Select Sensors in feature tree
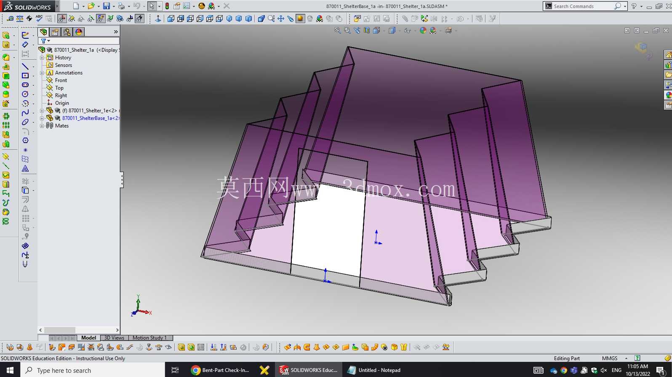Viewport: 672px width, 377px height. [x=64, y=65]
